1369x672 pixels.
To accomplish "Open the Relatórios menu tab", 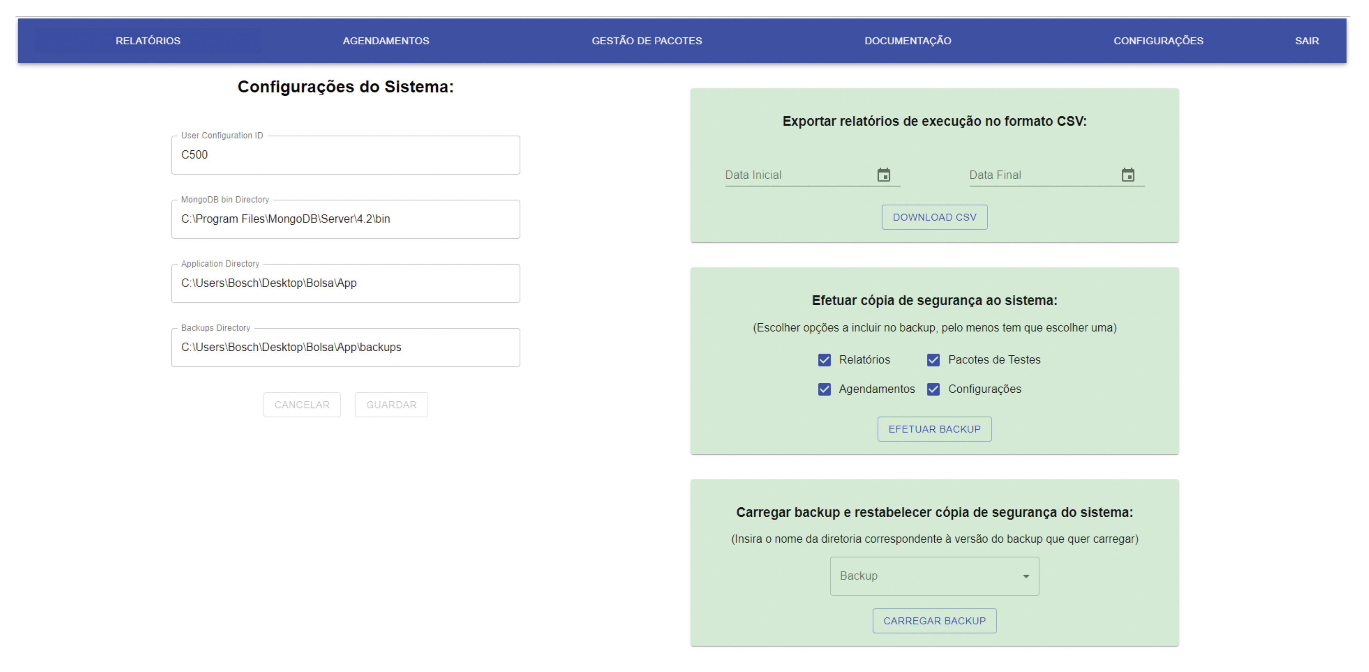I will coord(148,41).
